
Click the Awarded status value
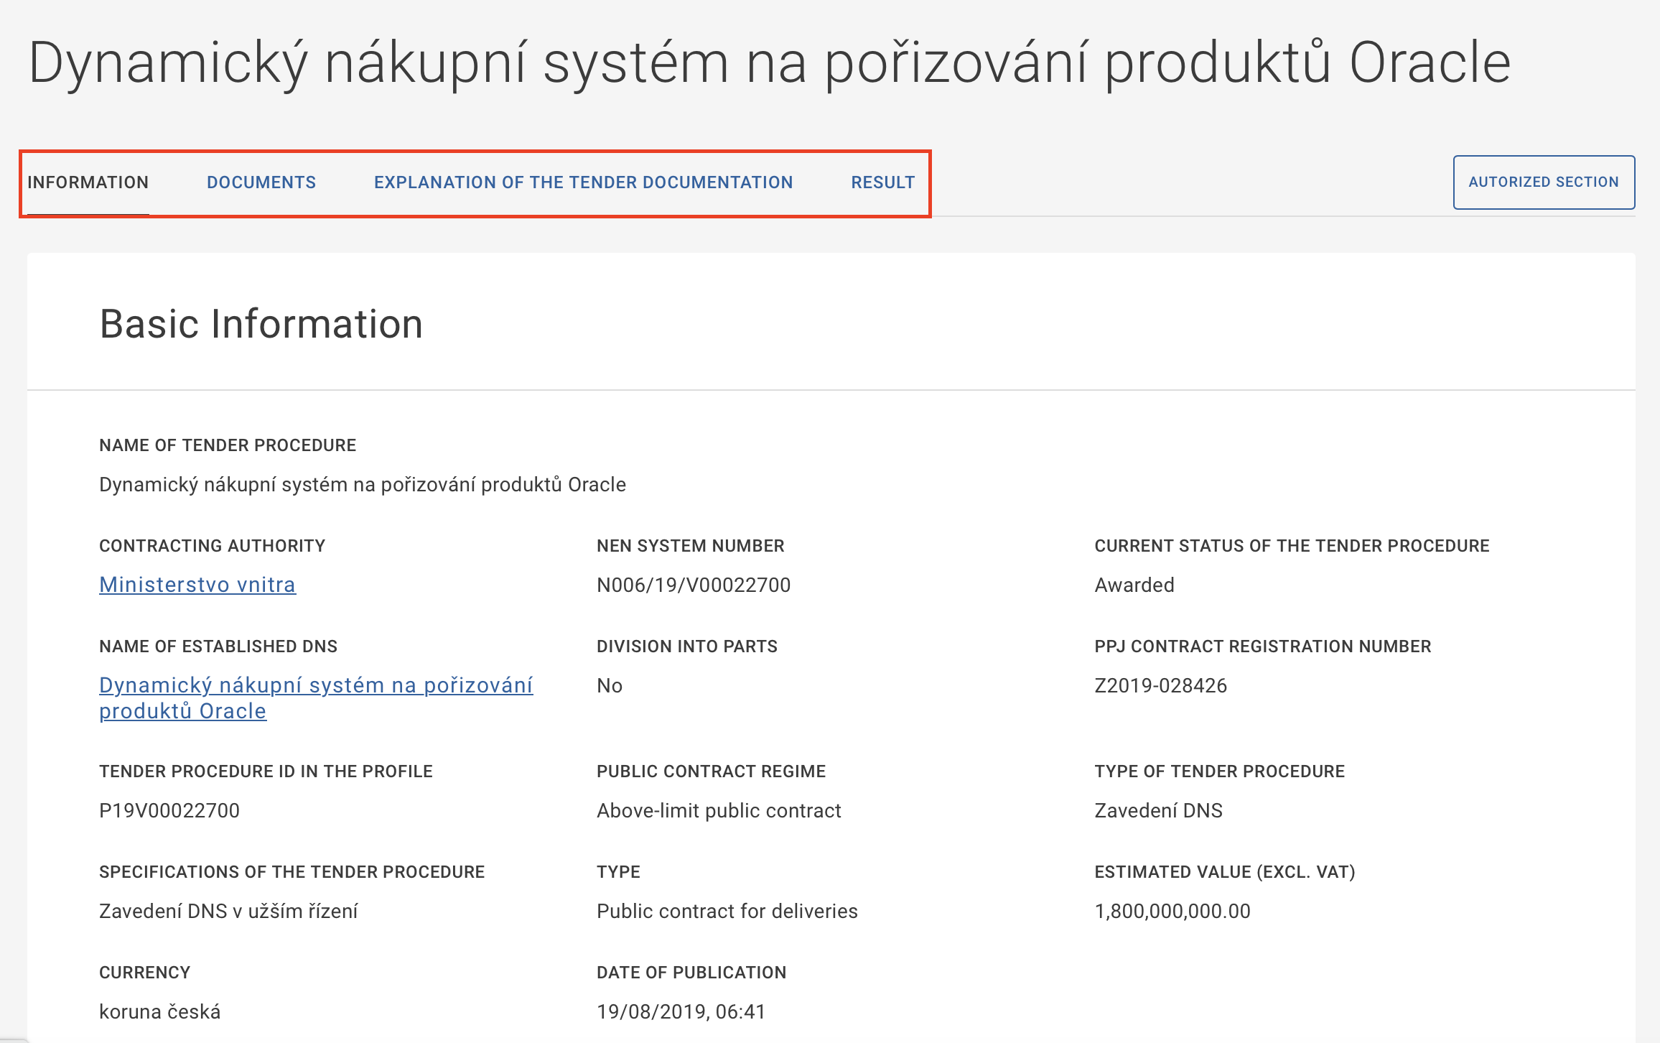[x=1134, y=585]
